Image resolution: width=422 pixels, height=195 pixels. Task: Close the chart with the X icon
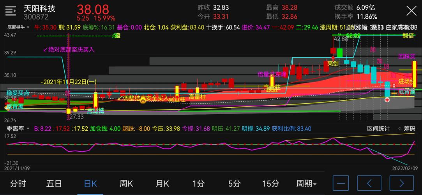click(411, 11)
